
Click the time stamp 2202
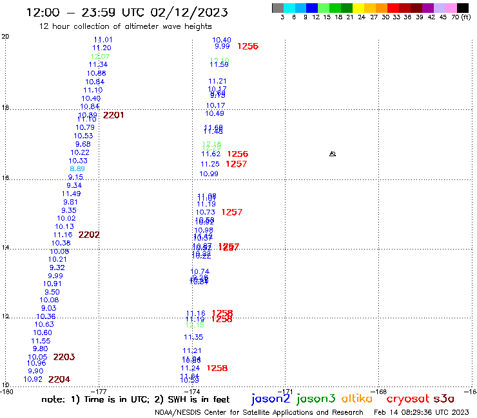coord(89,235)
